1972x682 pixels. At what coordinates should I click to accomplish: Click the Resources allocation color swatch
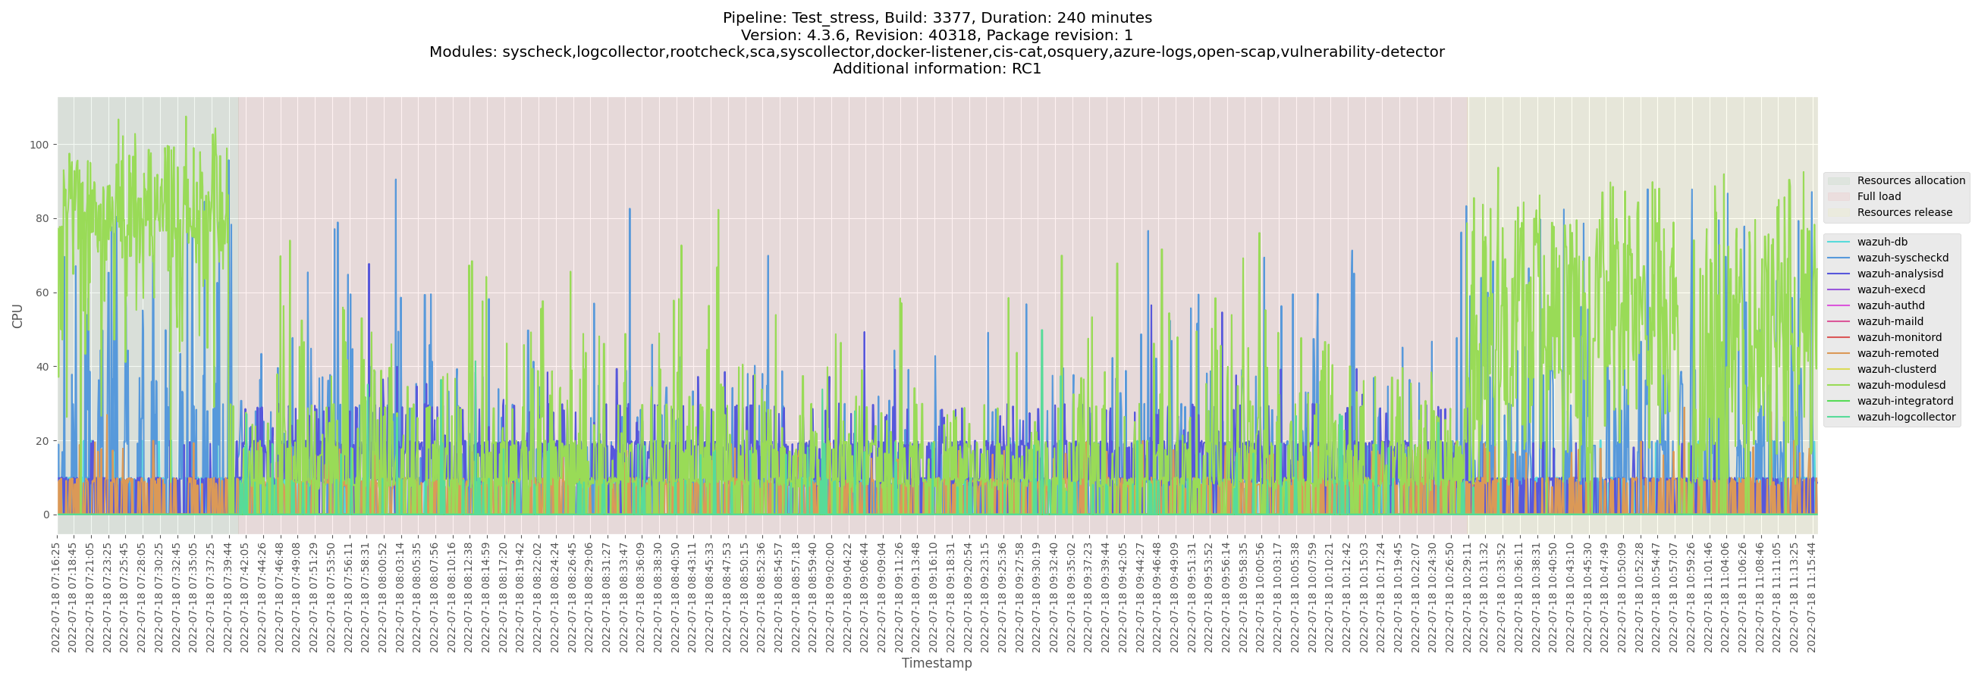click(1838, 181)
